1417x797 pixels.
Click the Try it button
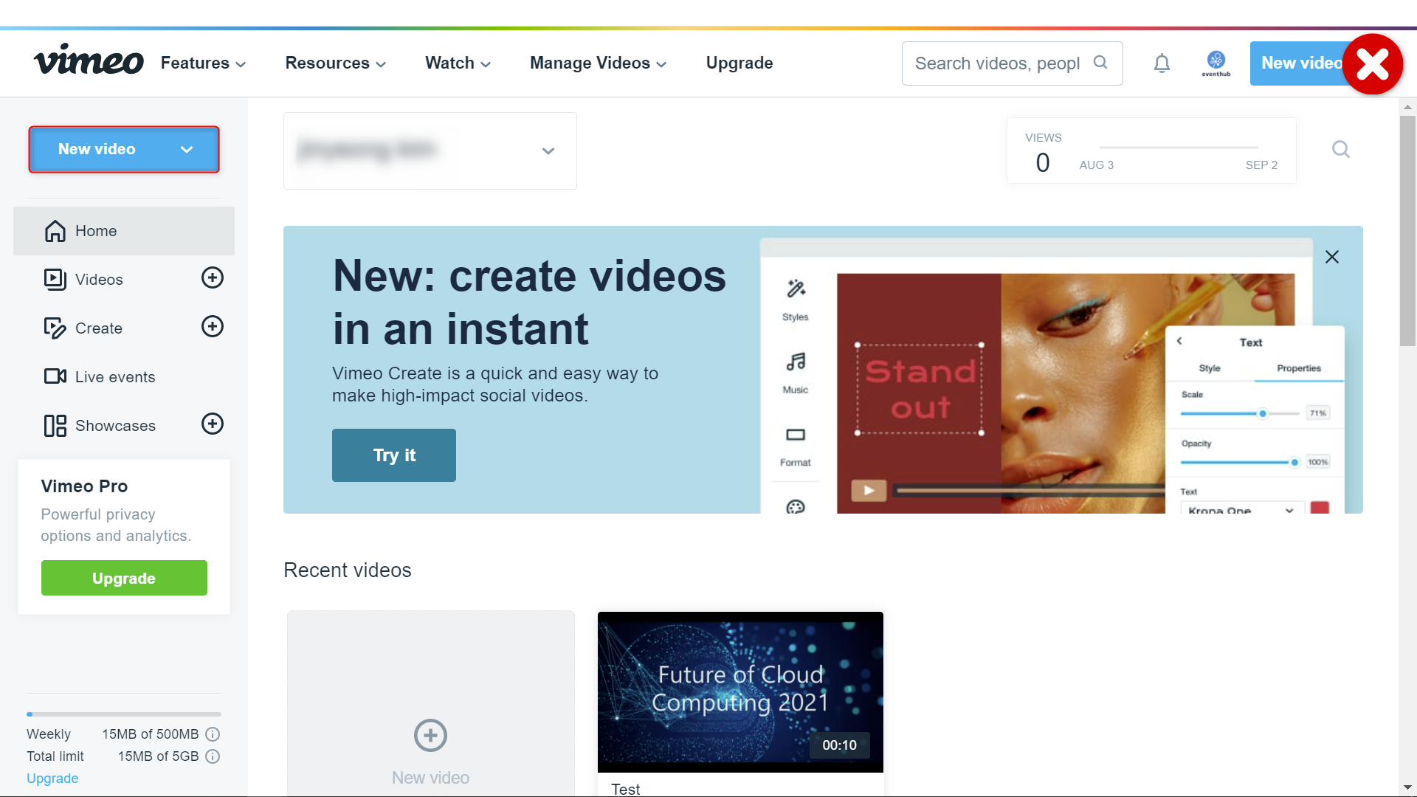pos(394,455)
